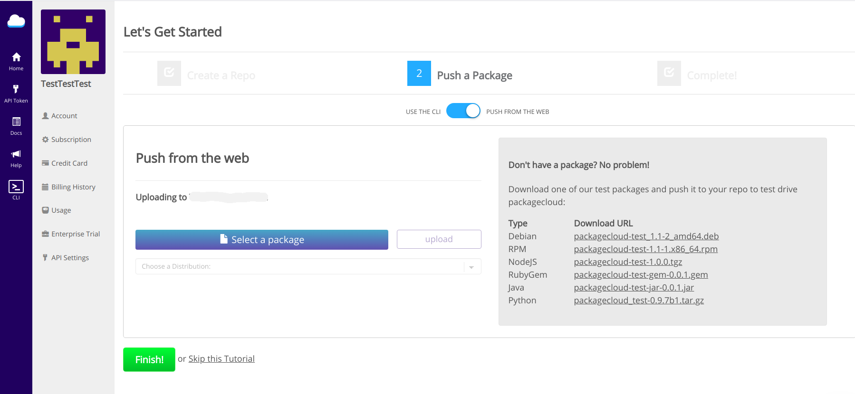Click the Create a Repo step checkmark
855x394 pixels.
tap(169, 73)
